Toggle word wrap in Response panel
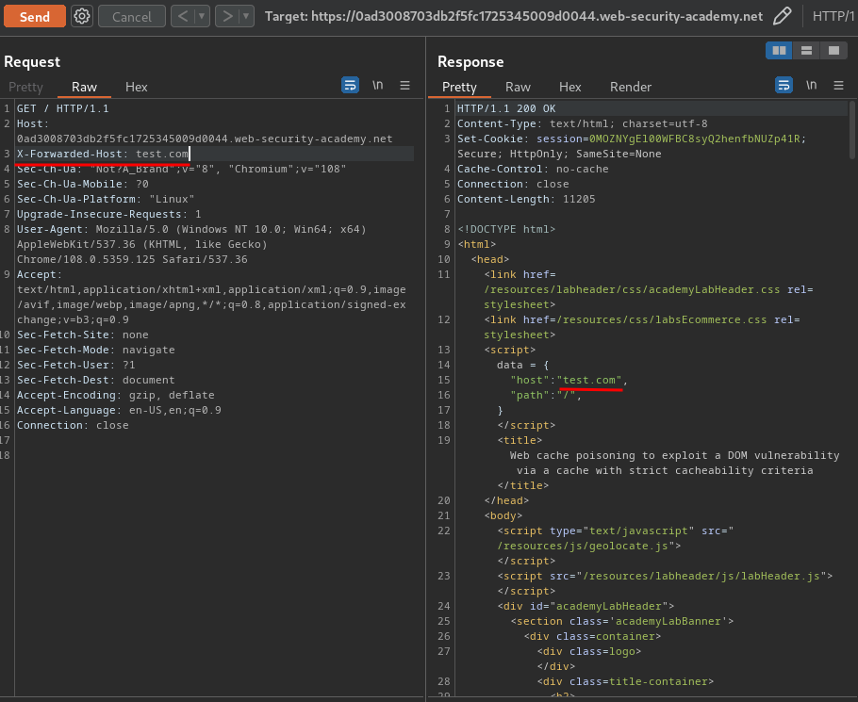The width and height of the screenshot is (858, 702). click(x=784, y=86)
